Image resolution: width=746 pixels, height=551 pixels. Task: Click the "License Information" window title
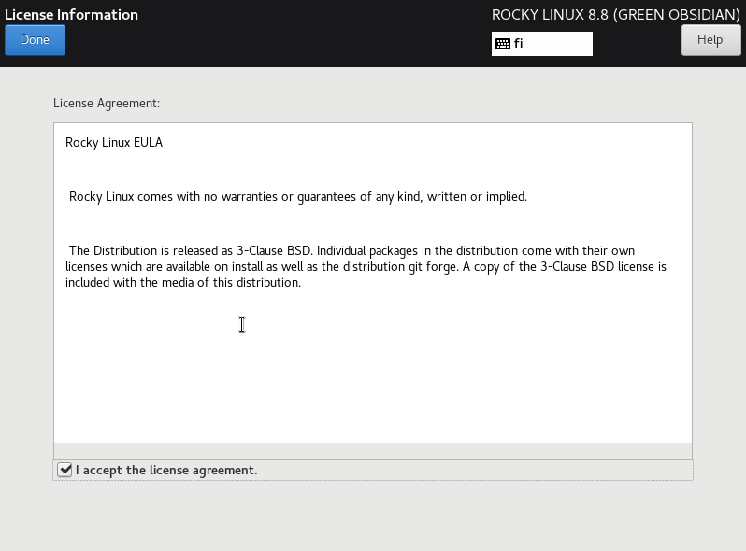click(71, 15)
